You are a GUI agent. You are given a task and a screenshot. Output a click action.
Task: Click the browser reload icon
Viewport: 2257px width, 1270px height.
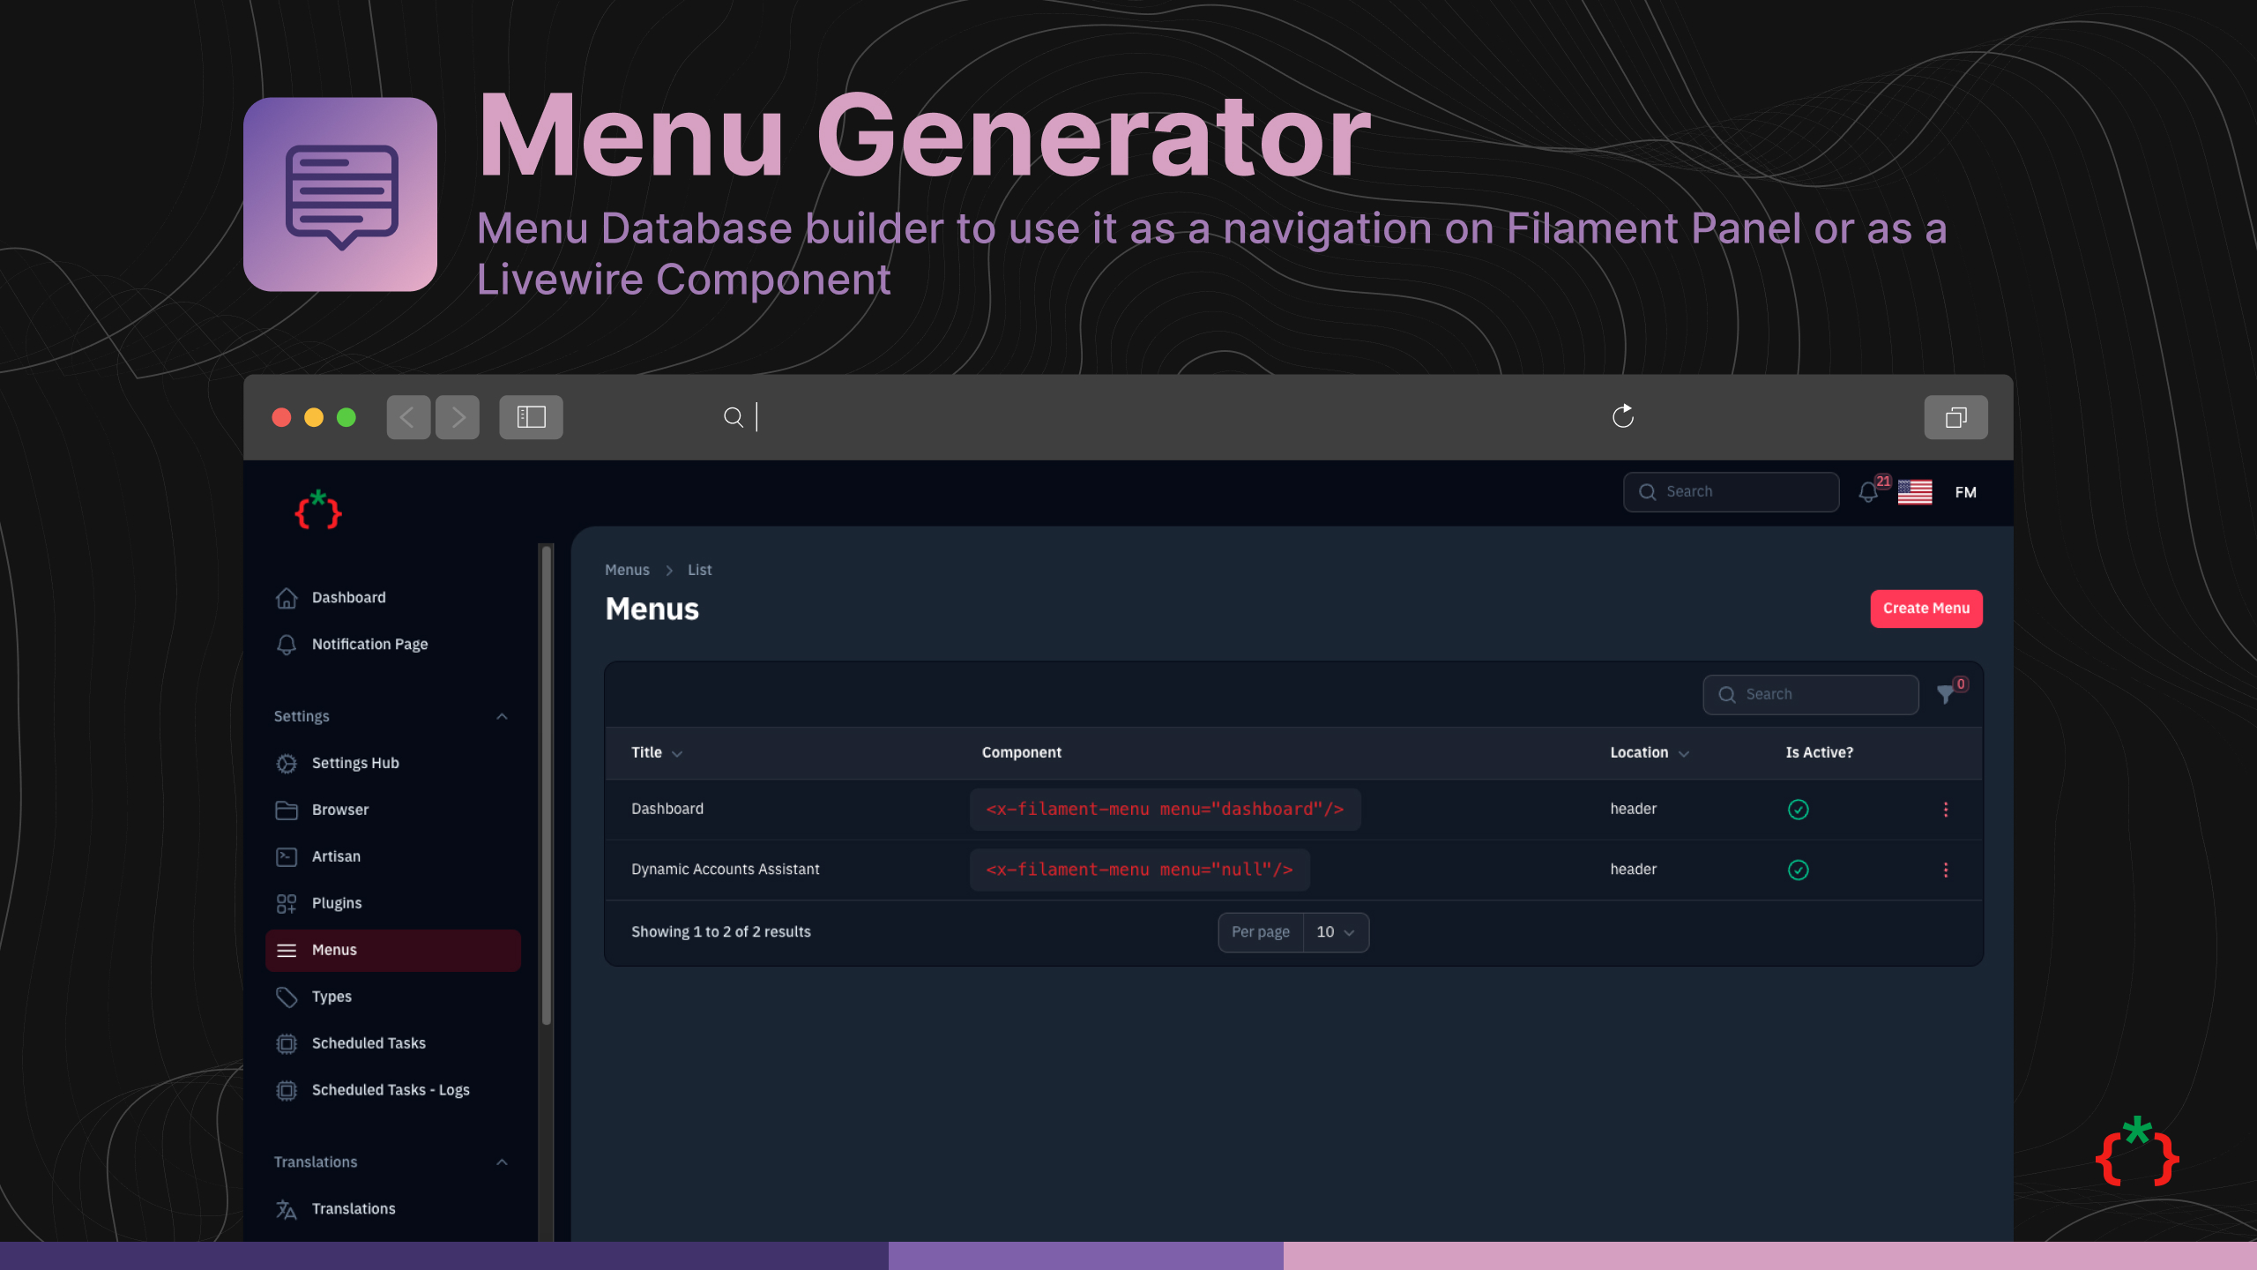pyautogui.click(x=1623, y=416)
